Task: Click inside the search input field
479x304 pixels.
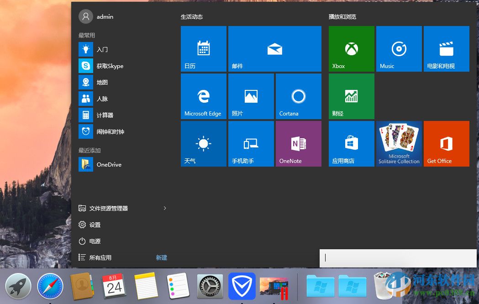Action: 397,258
